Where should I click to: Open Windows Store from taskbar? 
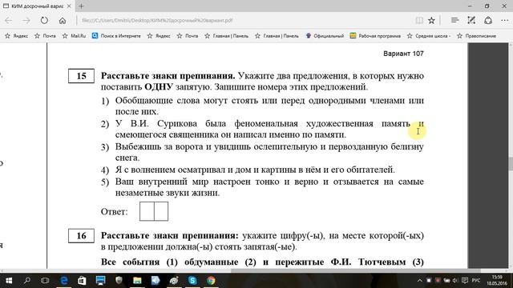click(x=82, y=281)
